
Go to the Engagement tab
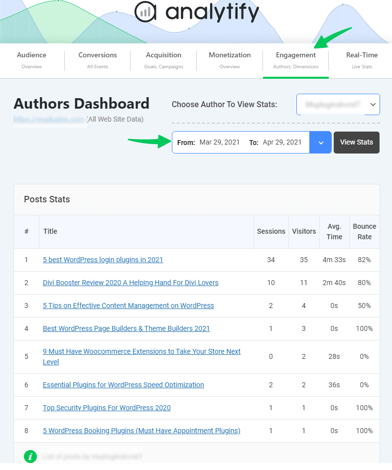point(296,60)
